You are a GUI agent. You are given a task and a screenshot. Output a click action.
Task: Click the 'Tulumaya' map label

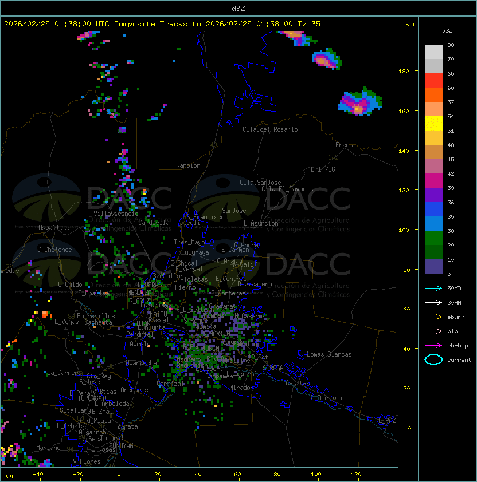point(196,252)
